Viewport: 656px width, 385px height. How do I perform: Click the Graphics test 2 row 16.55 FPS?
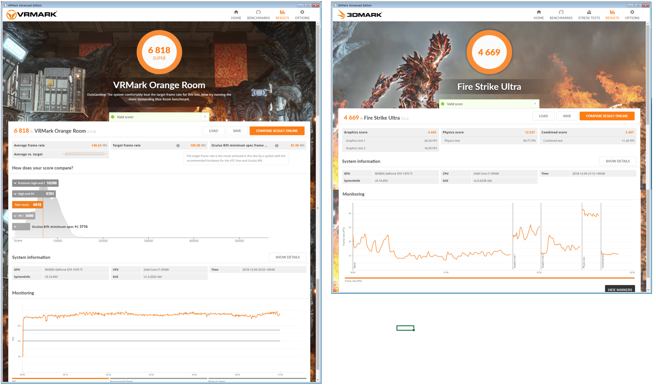coord(390,148)
